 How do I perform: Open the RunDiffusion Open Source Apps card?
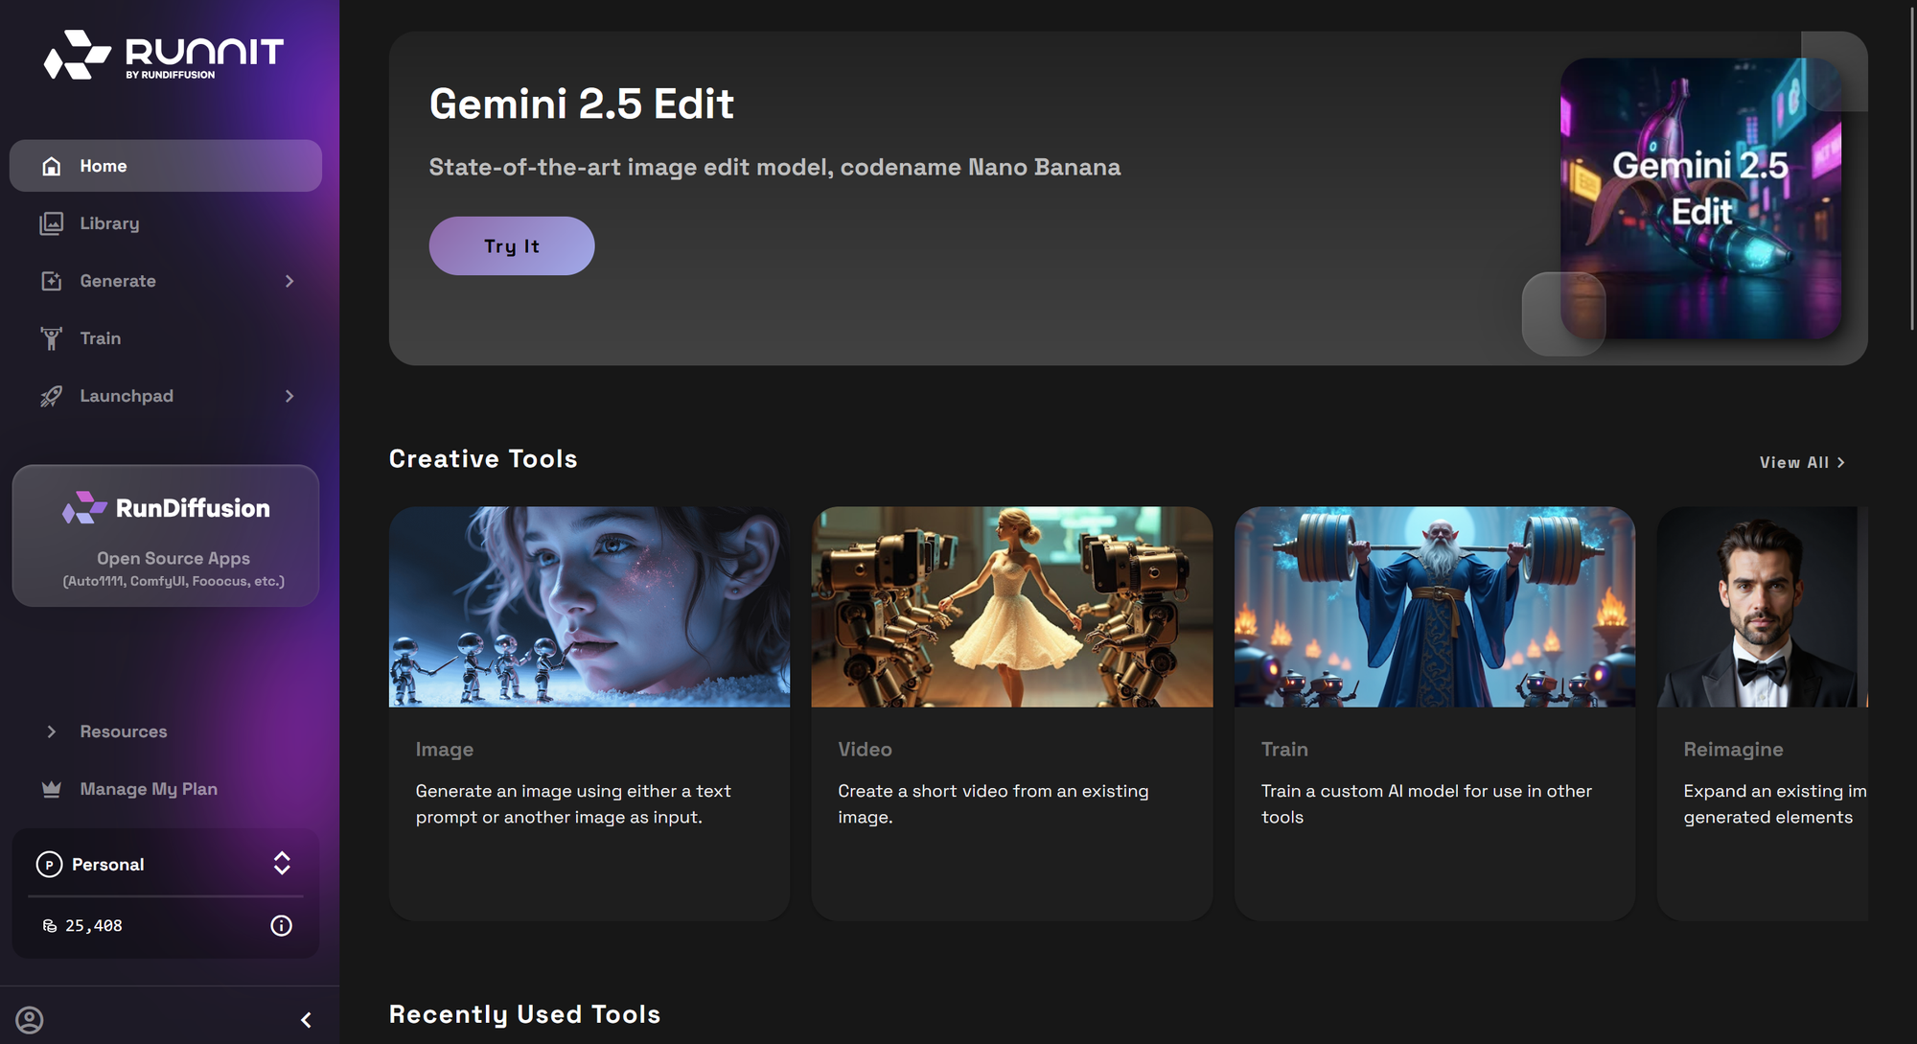166,536
